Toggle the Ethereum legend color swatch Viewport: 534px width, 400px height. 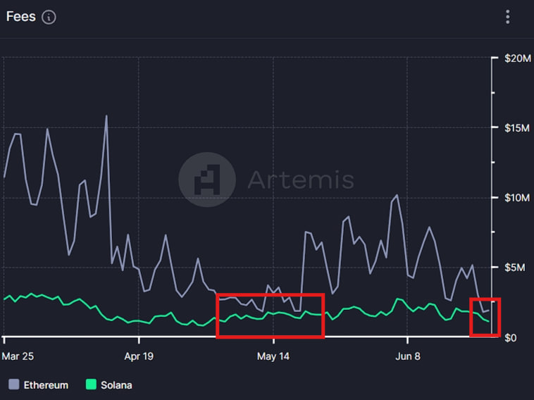[x=13, y=385]
